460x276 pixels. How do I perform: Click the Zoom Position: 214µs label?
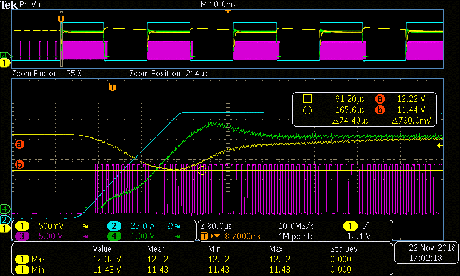pos(168,74)
